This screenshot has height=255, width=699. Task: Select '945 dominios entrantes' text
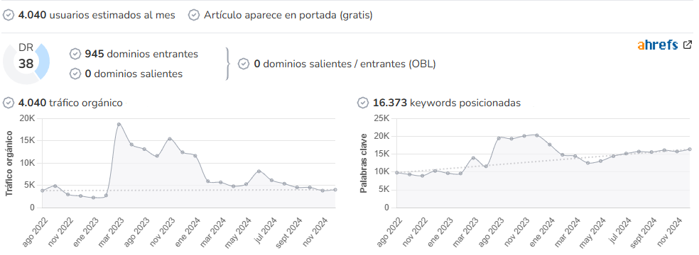141,55
